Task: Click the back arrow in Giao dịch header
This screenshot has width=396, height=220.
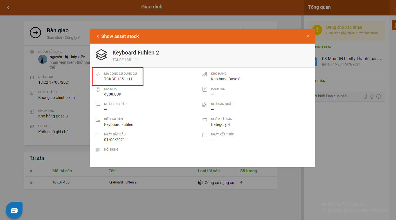Action: [8, 8]
